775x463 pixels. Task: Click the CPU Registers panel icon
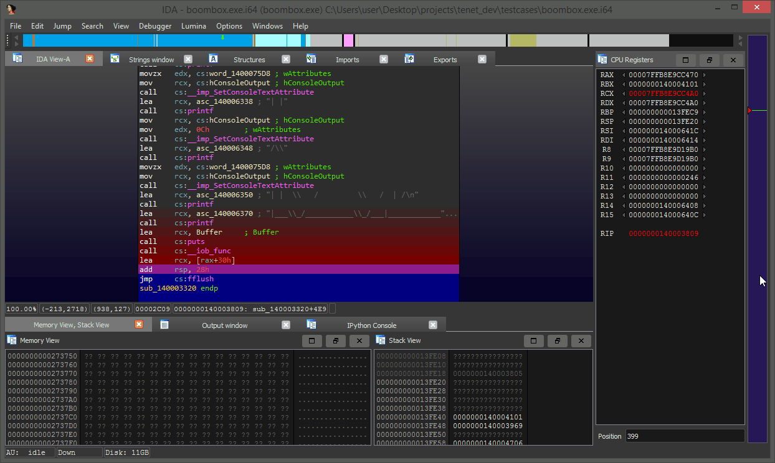tap(602, 59)
